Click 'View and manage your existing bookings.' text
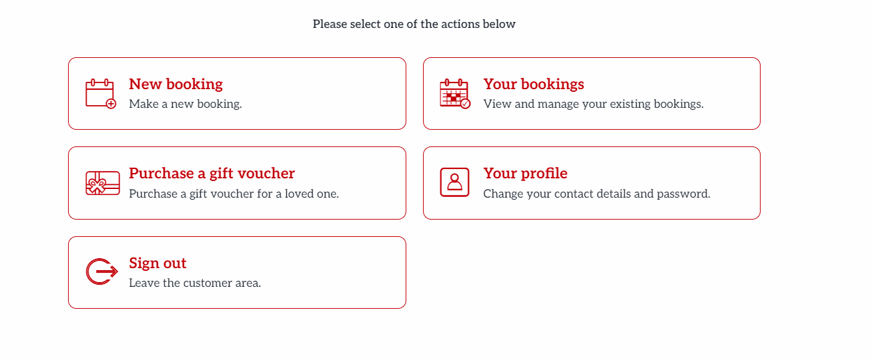Screen dimensions: 872x360 point(593,104)
